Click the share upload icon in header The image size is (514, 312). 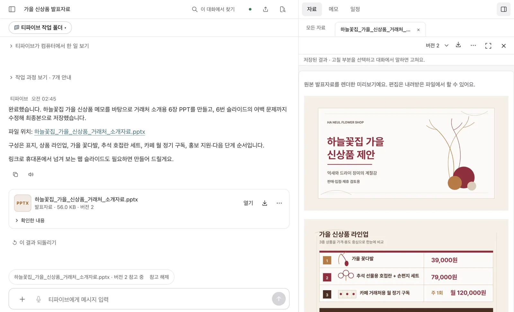point(265,9)
